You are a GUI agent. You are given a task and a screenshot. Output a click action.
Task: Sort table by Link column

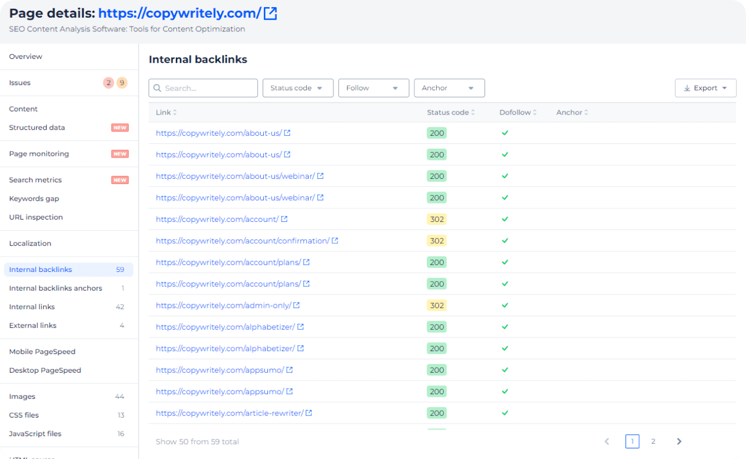(x=166, y=112)
